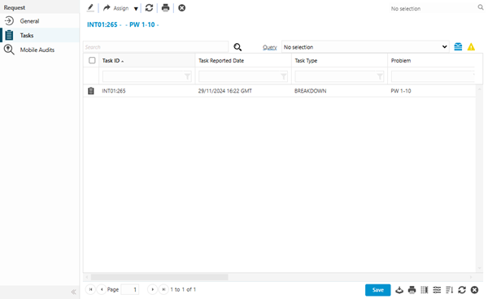The width and height of the screenshot is (488, 299).
Task: Click the horizontal scrollbar under grid
Action: click(159, 276)
